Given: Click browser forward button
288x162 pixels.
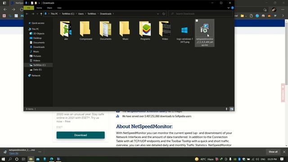Looking at the screenshot, I should coord(13,9).
